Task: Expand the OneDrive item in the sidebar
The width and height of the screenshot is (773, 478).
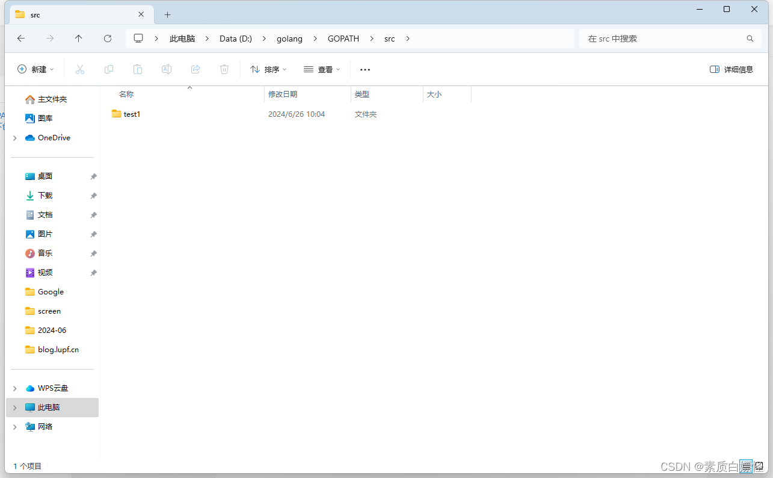Action: pos(14,137)
